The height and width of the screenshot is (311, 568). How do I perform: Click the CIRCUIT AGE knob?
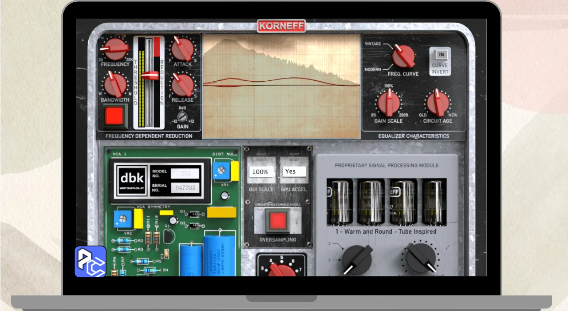tap(438, 102)
